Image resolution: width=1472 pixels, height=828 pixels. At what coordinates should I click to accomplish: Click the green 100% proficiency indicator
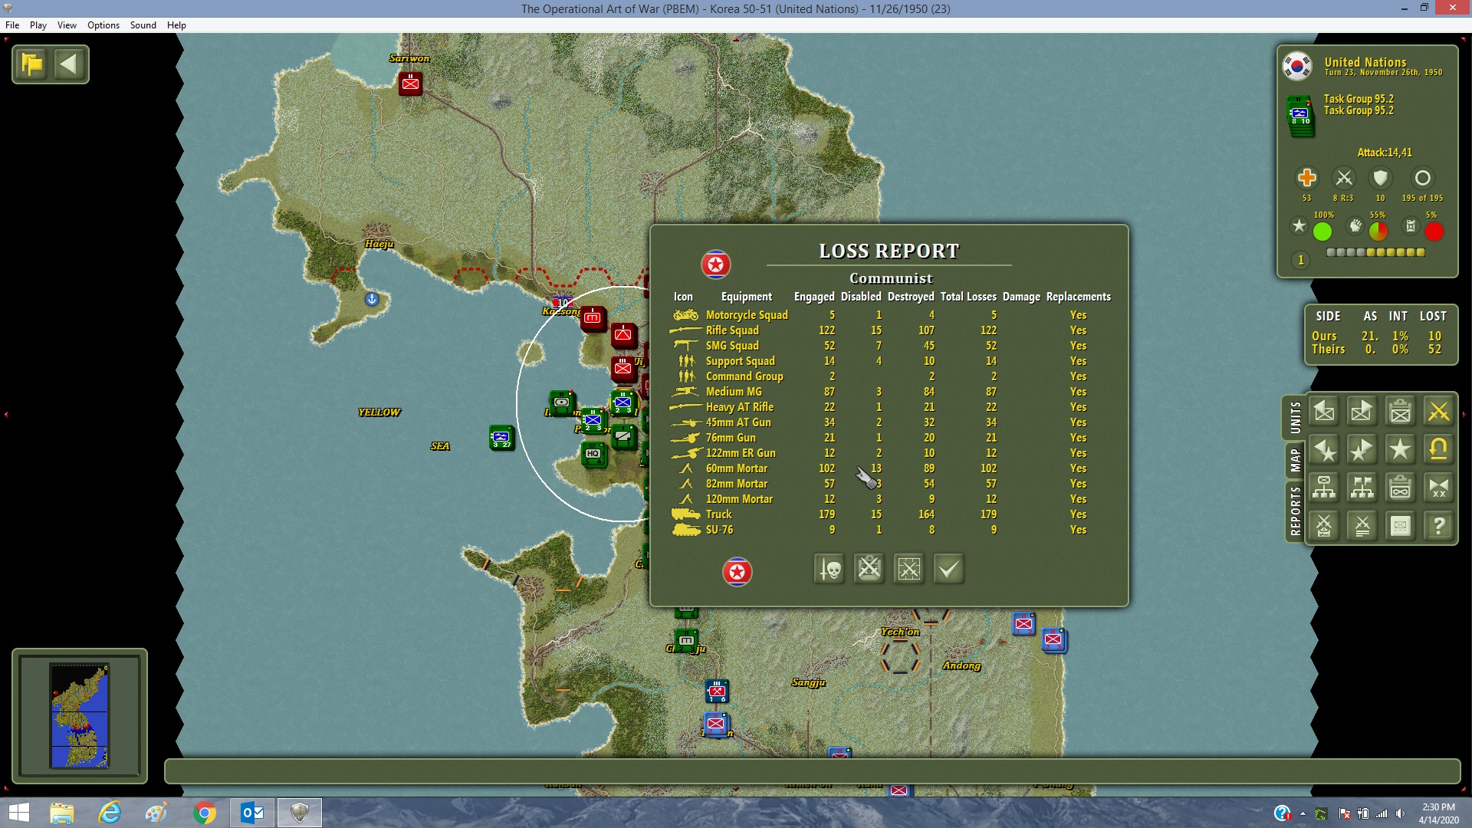pos(1322,232)
